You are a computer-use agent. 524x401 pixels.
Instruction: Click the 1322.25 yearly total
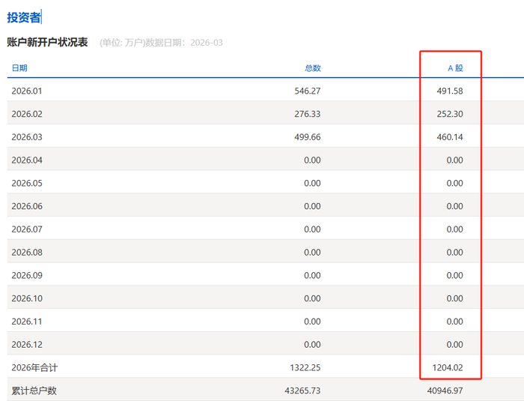305,368
